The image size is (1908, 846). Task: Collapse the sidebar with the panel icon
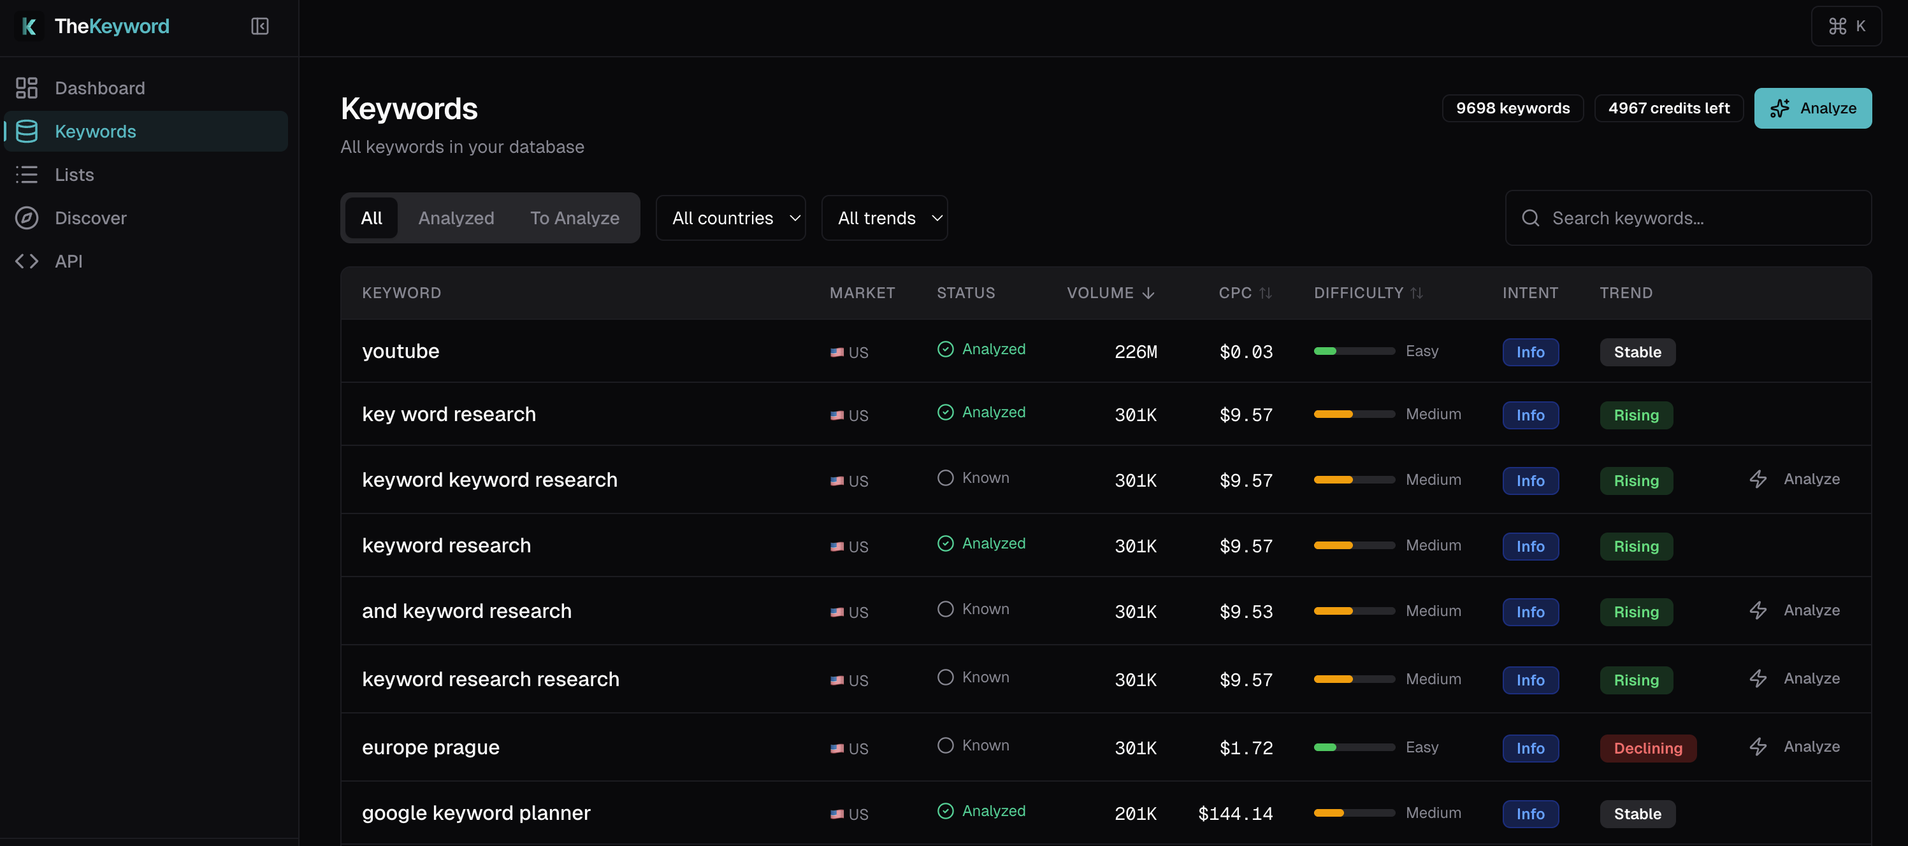pos(259,26)
